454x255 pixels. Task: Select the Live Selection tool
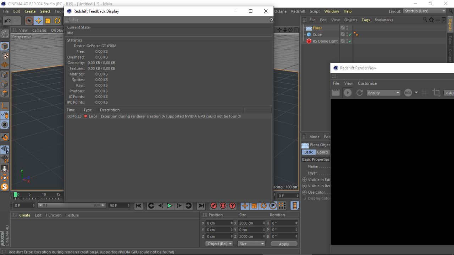click(29, 21)
